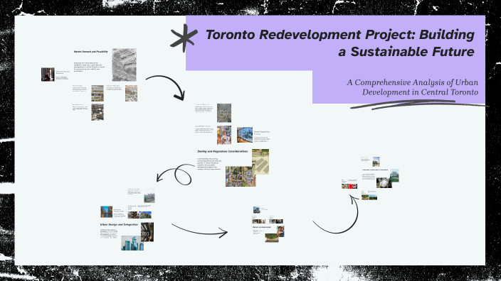Open the beige aerial street photo under Market Demand
Image resolution: width=501 pixels, height=281 pixels.
(132, 93)
